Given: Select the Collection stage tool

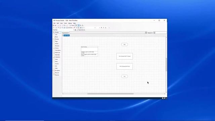Looking at the screenshot, I should (57, 57).
